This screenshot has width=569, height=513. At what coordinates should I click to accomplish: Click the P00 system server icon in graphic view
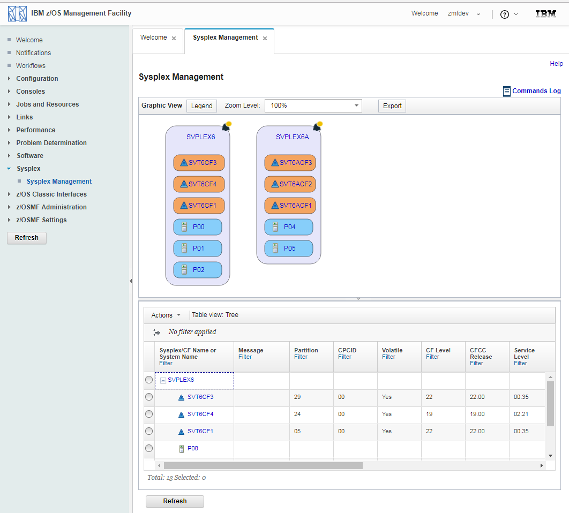pos(184,227)
